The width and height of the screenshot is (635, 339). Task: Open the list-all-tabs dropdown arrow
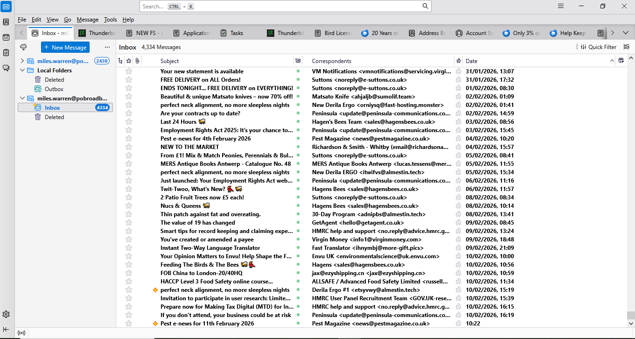coord(626,33)
